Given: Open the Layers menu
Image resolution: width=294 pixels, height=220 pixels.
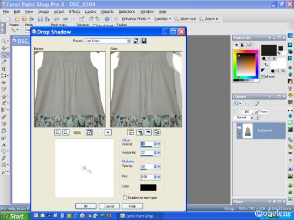Looking at the screenshot, I should click(x=91, y=12).
